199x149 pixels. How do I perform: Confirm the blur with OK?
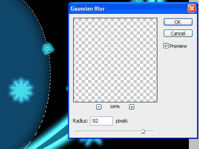(178, 22)
